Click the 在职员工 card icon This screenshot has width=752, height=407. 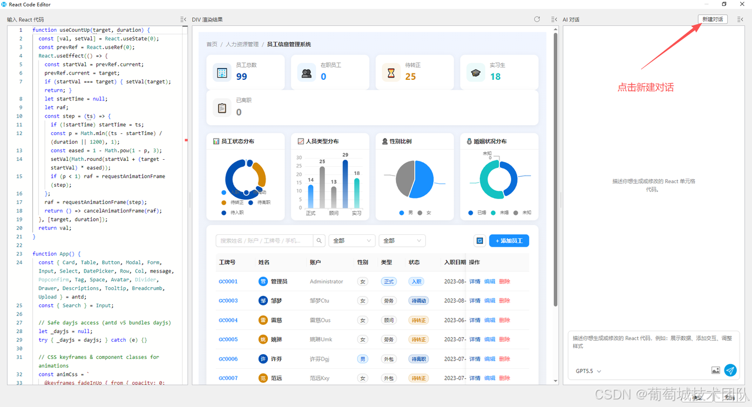coord(307,73)
